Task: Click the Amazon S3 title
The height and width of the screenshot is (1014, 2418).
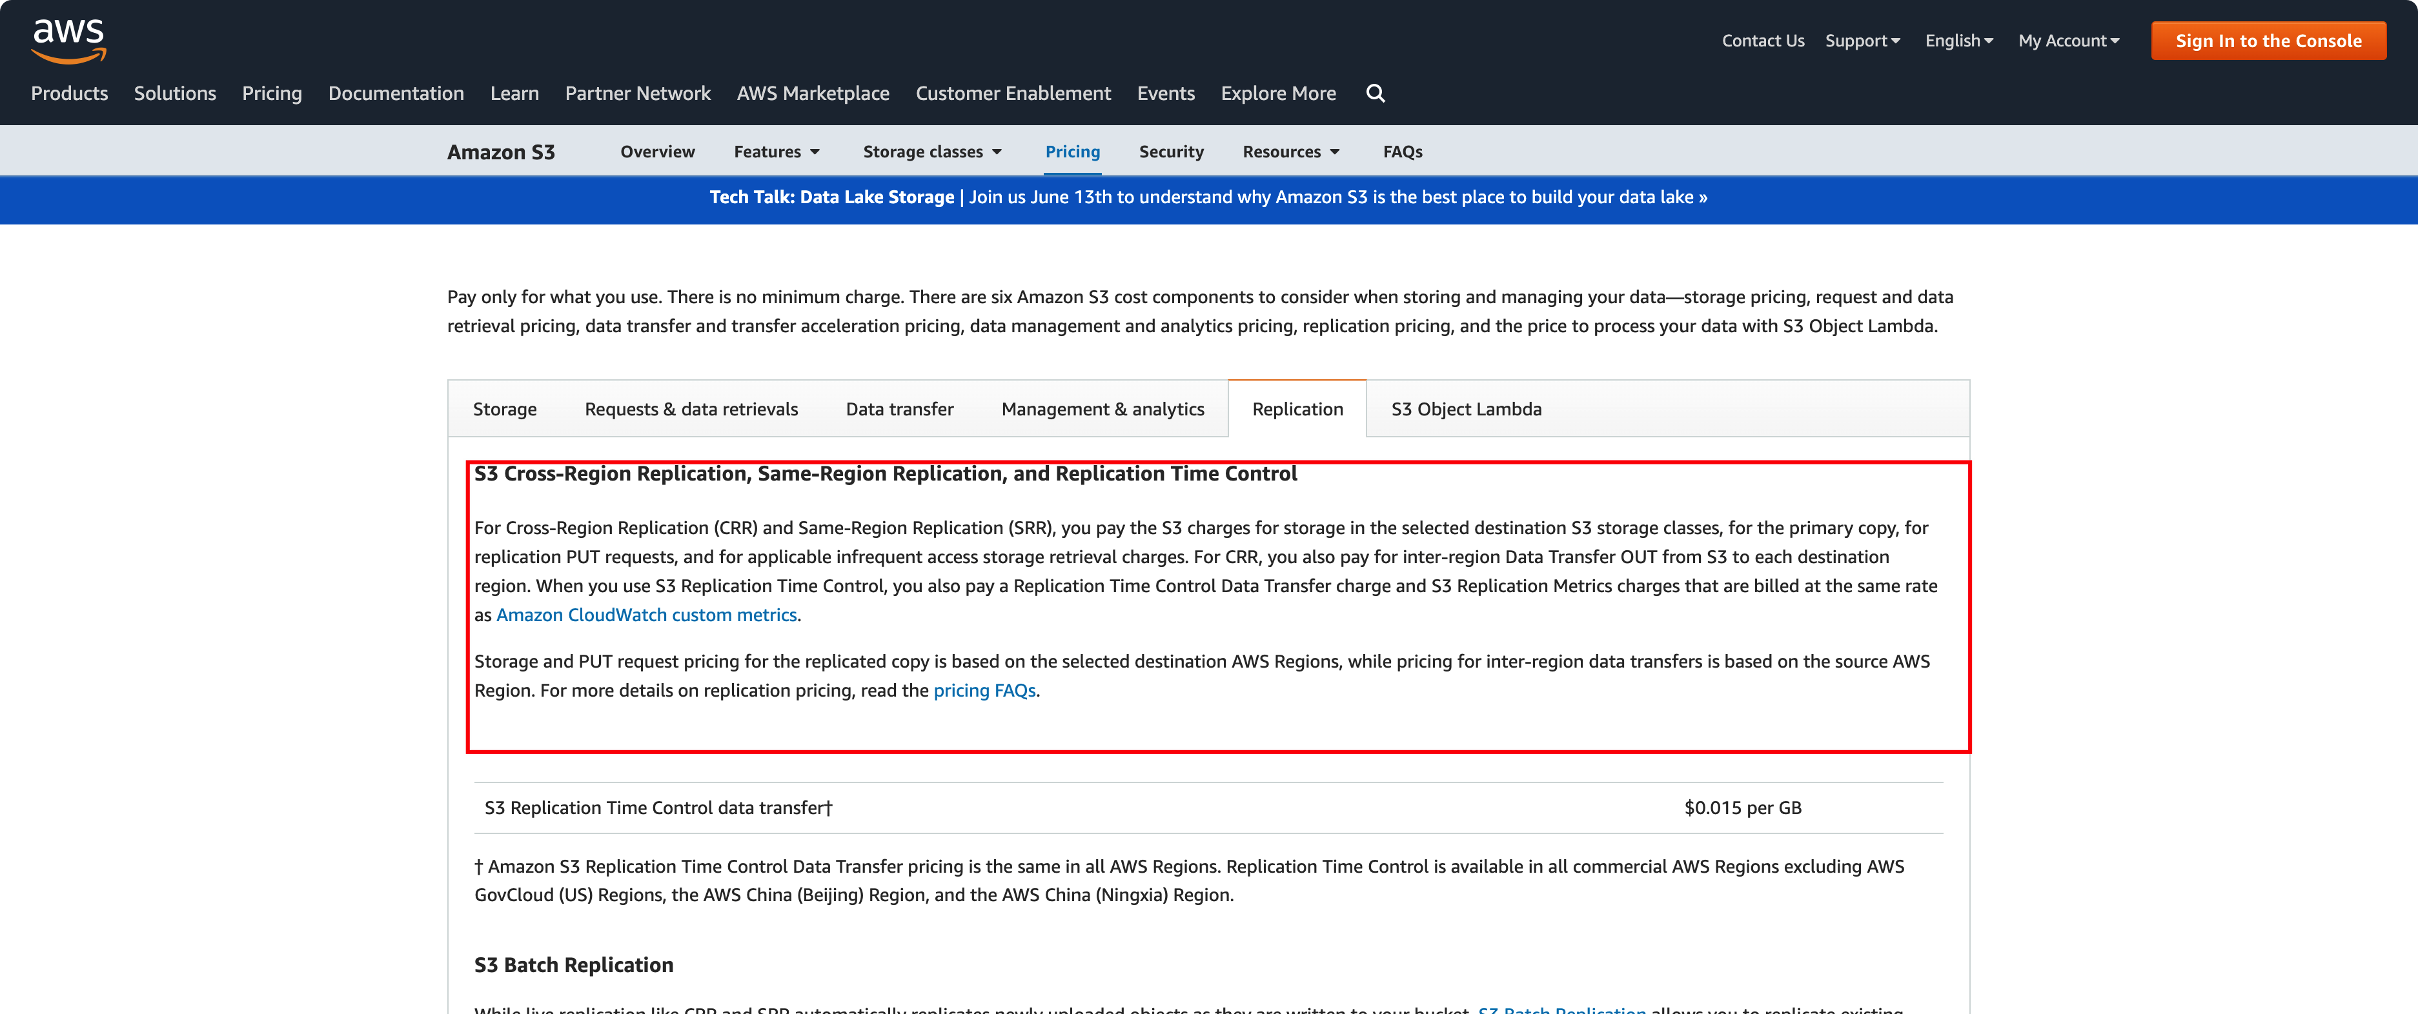Action: (500, 152)
